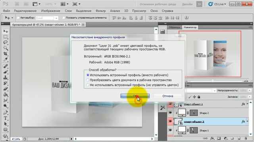The height and width of the screenshot is (142, 254).
Task: Enable 'Показать управляющие элементы' checkbox
Action: point(64,18)
